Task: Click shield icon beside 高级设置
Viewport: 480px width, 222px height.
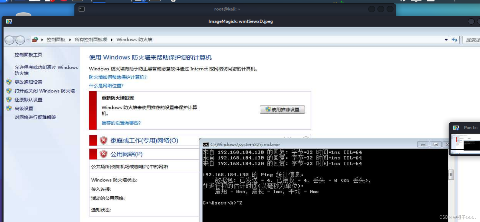Action: (x=9, y=108)
